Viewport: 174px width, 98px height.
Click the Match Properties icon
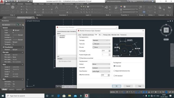(x=116, y=7)
